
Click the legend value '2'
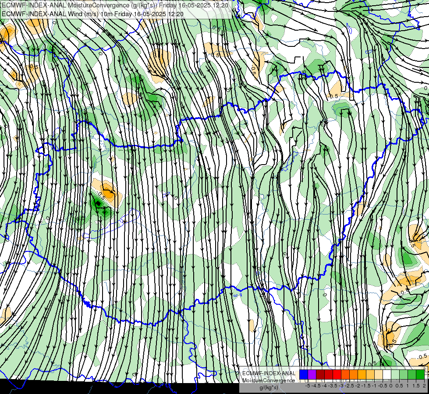(424, 386)
